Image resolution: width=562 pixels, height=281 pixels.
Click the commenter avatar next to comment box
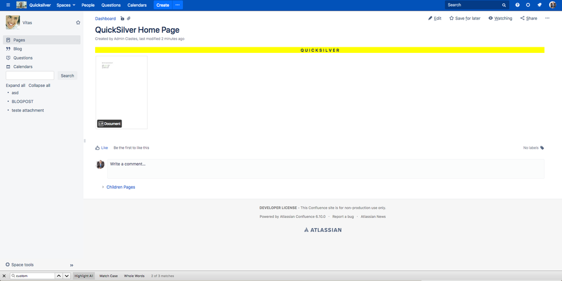100,164
